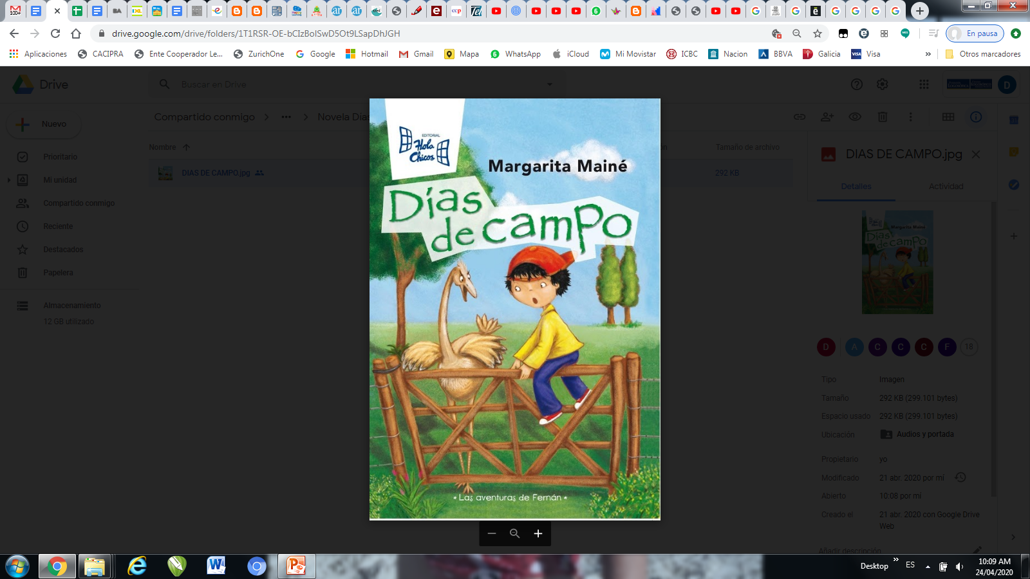This screenshot has height=579, width=1030.
Task: Copy shareable link using the Drive link icon
Action: 800,117
